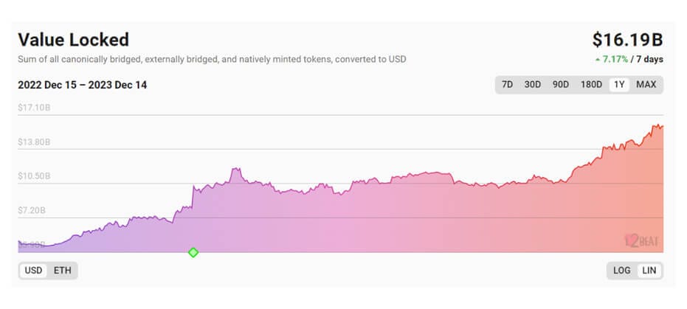Click the $17.10B y-axis label
This screenshot has width=687, height=309.
coord(34,108)
